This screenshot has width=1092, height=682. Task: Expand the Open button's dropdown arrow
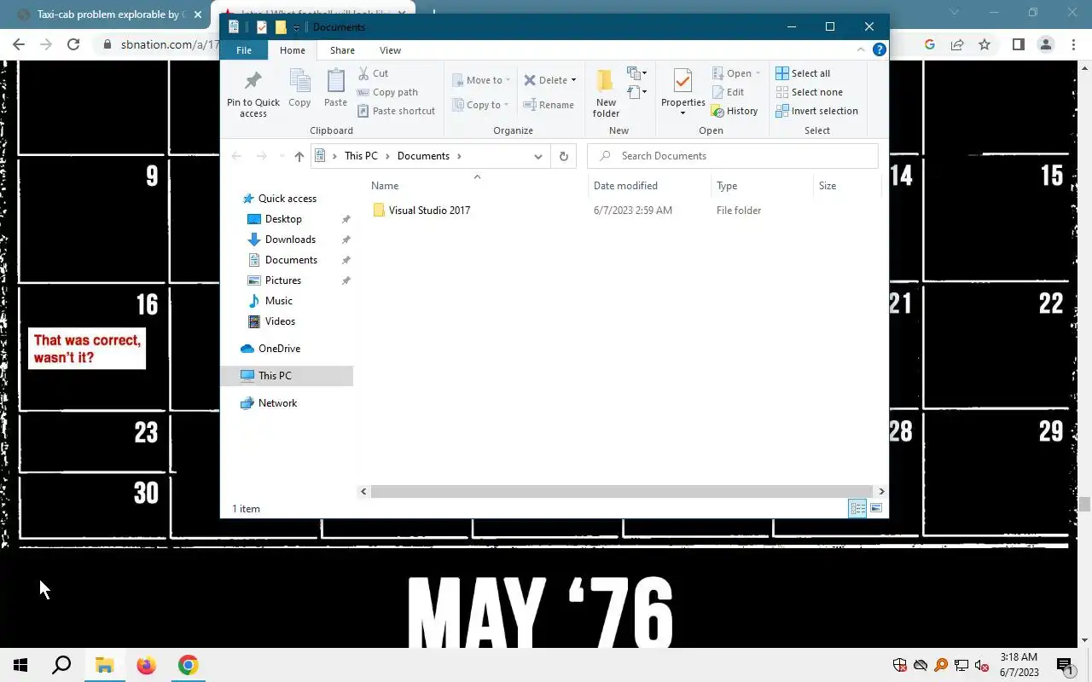click(758, 73)
